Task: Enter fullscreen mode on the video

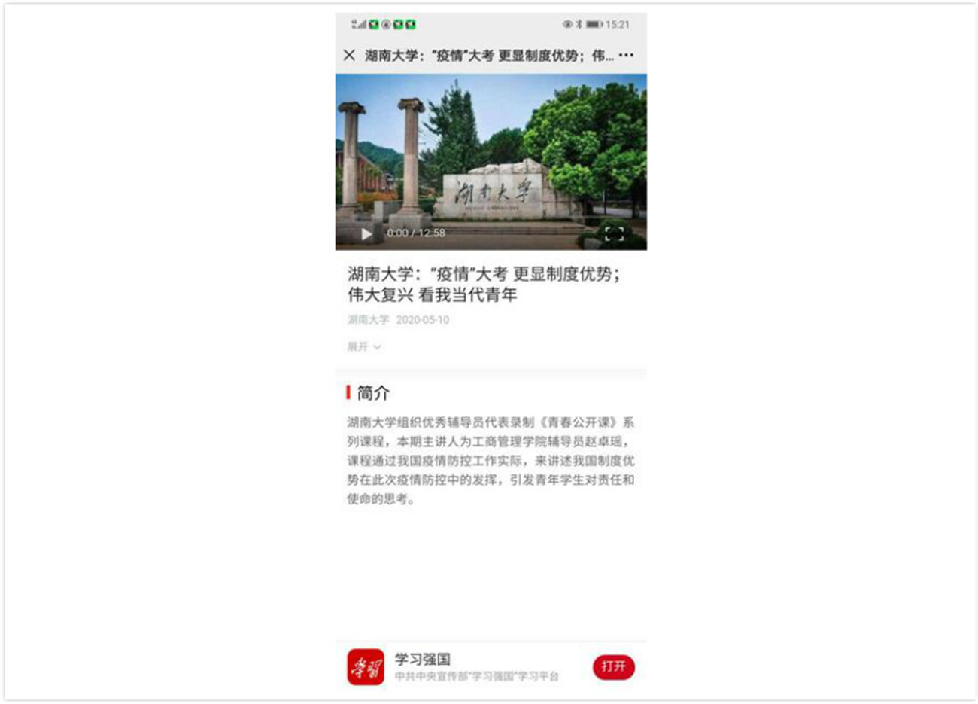Action: coord(614,233)
